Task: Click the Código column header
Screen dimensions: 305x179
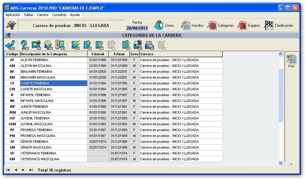Action: click(x=12, y=54)
